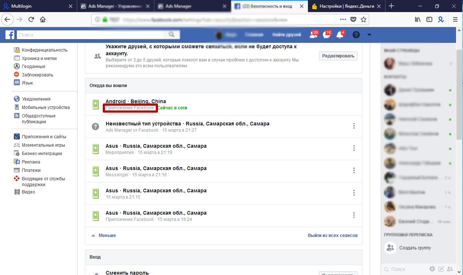This screenshot has width=463, height=275.
Task: Open three-dot menu for Мероприятия session
Action: [x=354, y=148]
